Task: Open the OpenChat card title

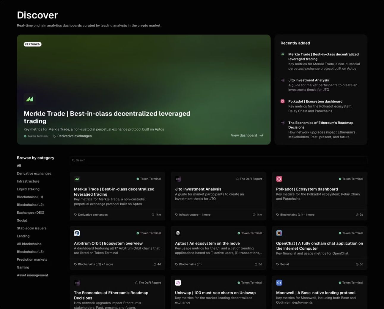Action: pos(320,246)
